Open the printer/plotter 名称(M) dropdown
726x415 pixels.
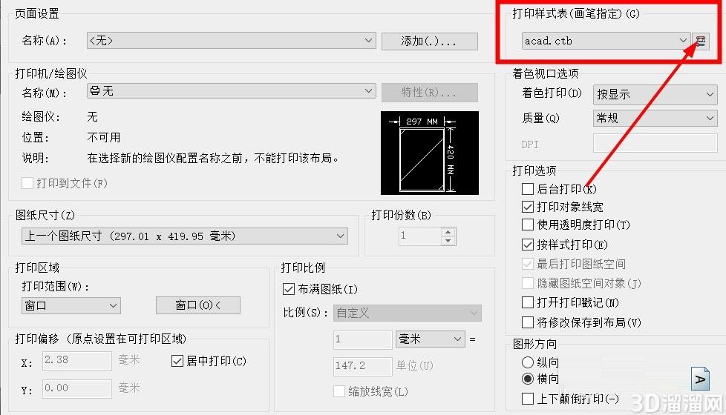pos(232,91)
